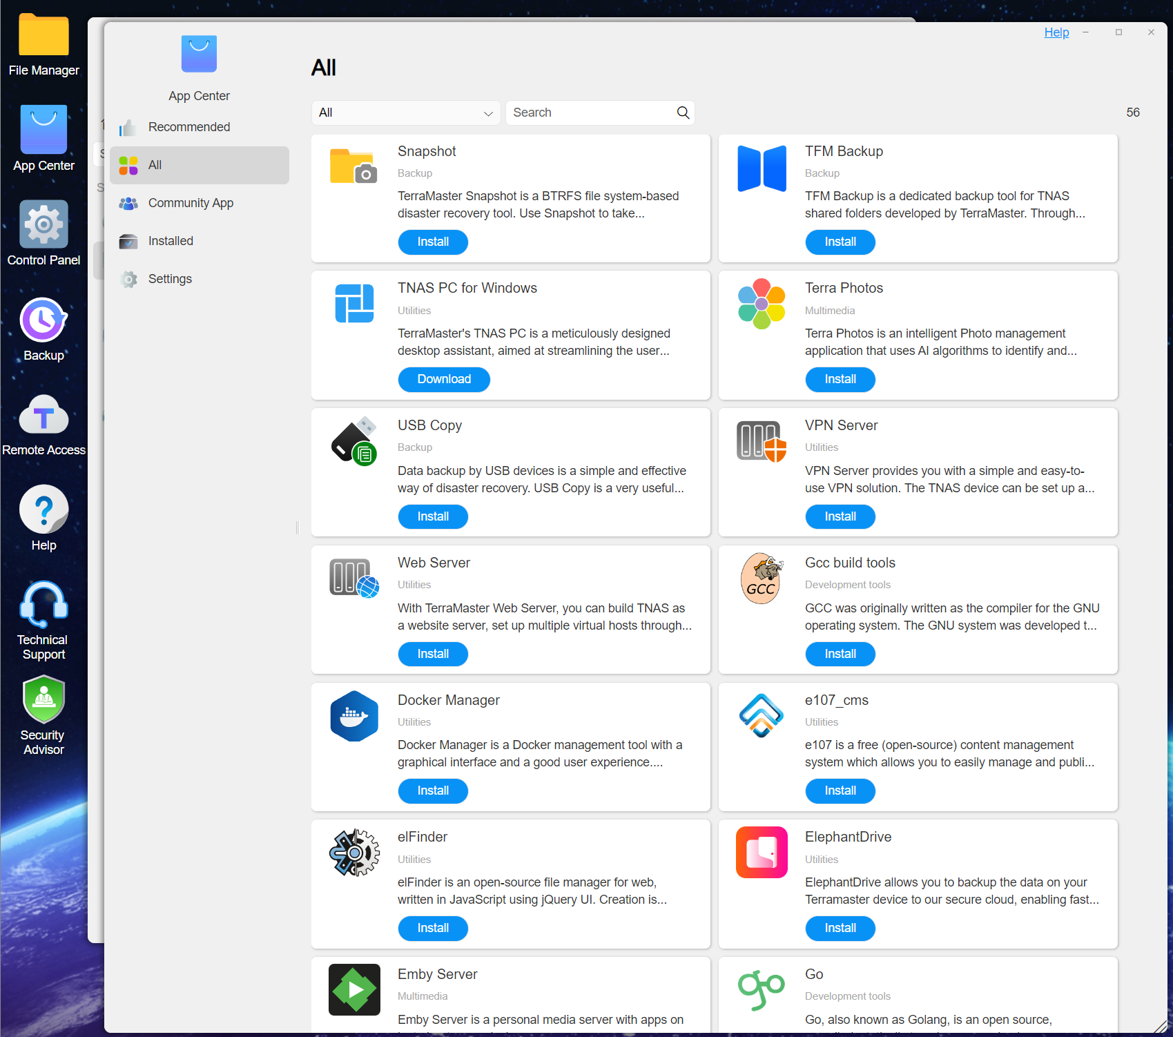Open App Center Settings
Image resolution: width=1173 pixels, height=1037 pixels.
pos(200,279)
